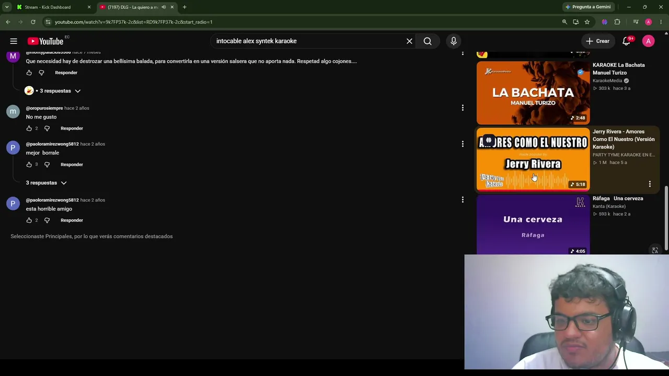Viewport: 669px width, 376px height.
Task: Open @paoloramirezwong5812 above "mejor borrale"
Action: [x=52, y=144]
